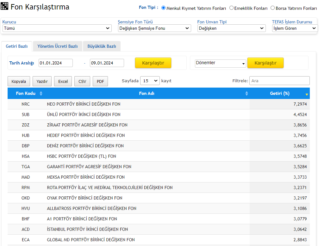Click ALLBATROSS PORTFÖY BİRİNCİ DEĞİŞKEN FON
This screenshot has width=319, height=246.
pyautogui.click(x=91, y=208)
